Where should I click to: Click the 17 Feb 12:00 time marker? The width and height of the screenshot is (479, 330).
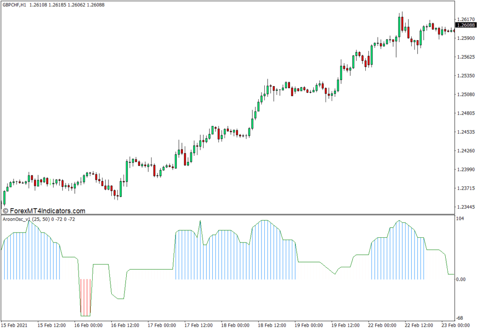tap(199, 325)
